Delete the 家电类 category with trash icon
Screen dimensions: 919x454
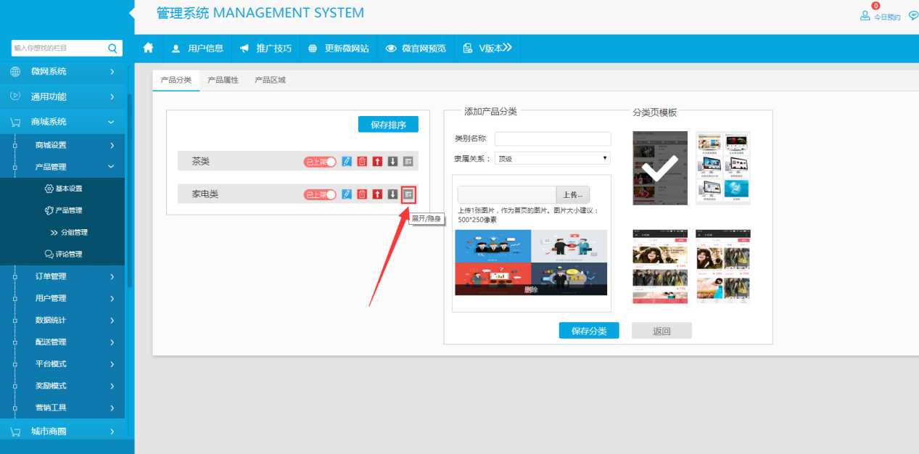tap(362, 194)
